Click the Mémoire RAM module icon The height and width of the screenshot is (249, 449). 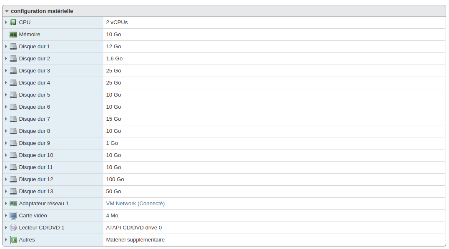tap(13, 35)
